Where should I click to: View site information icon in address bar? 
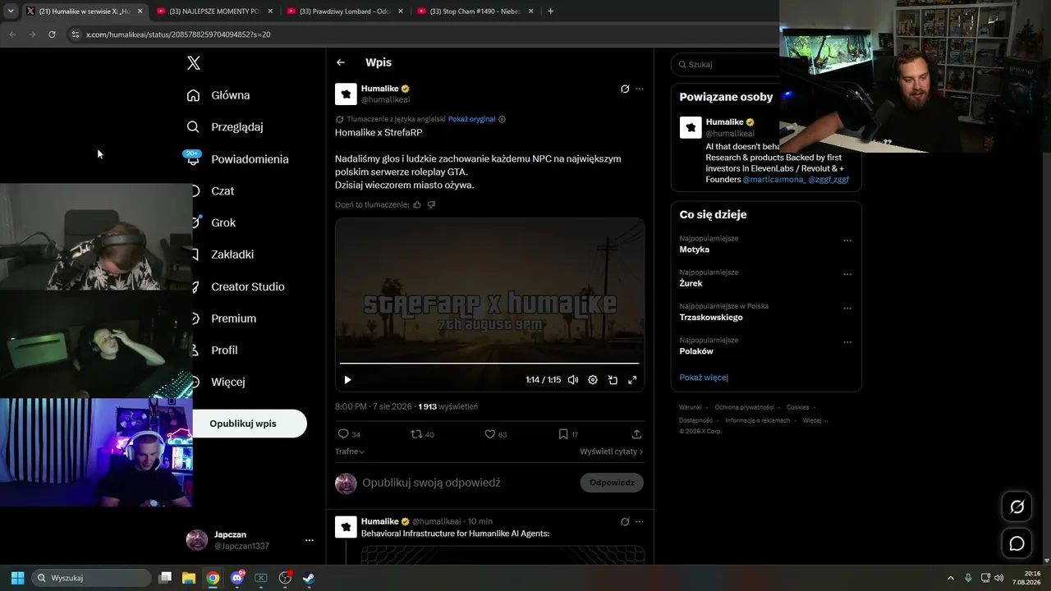coord(75,34)
